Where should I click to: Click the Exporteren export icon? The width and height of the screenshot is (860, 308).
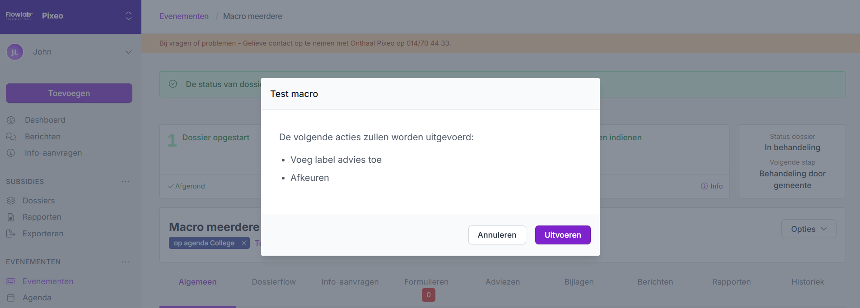pos(11,234)
